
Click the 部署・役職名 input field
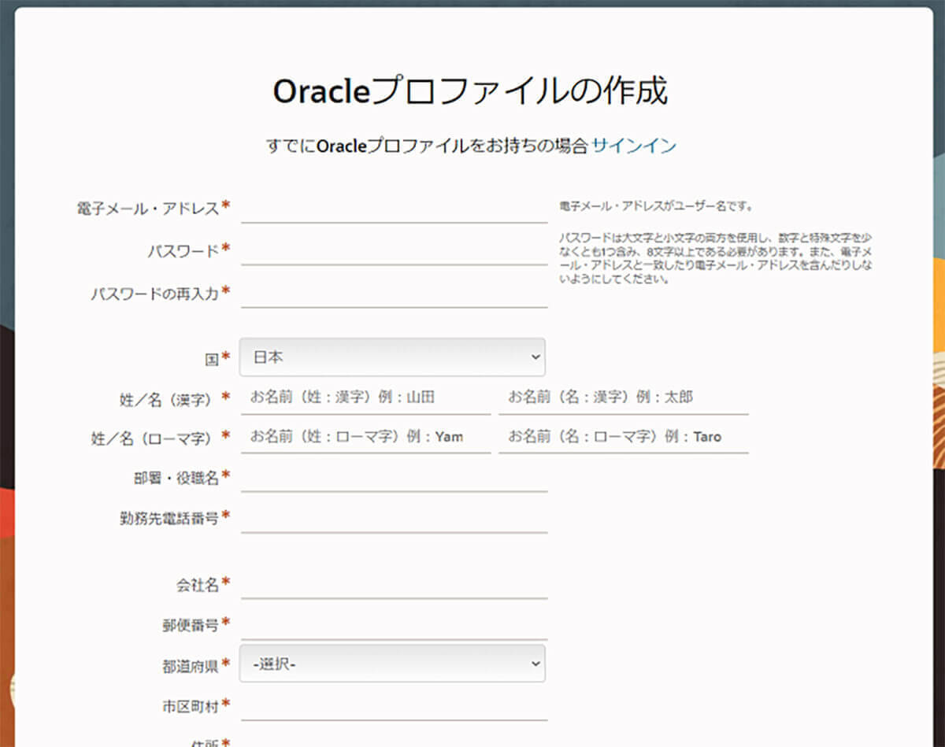click(394, 478)
